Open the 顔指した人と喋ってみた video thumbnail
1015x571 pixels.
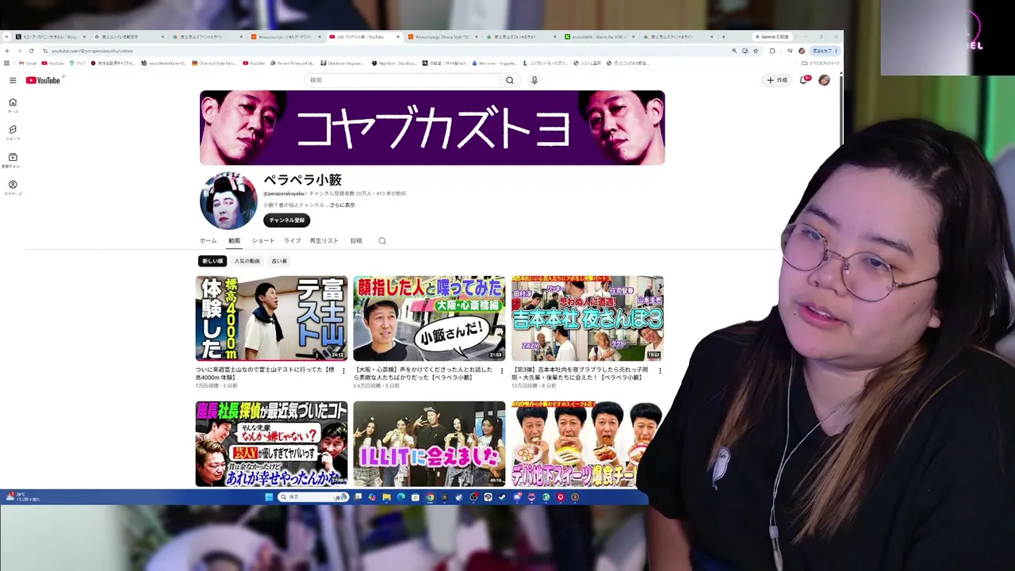tap(429, 318)
